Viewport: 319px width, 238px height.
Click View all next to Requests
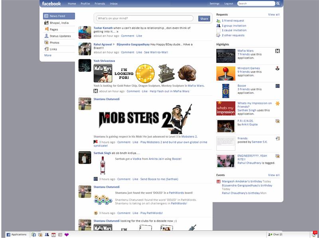point(274,14)
